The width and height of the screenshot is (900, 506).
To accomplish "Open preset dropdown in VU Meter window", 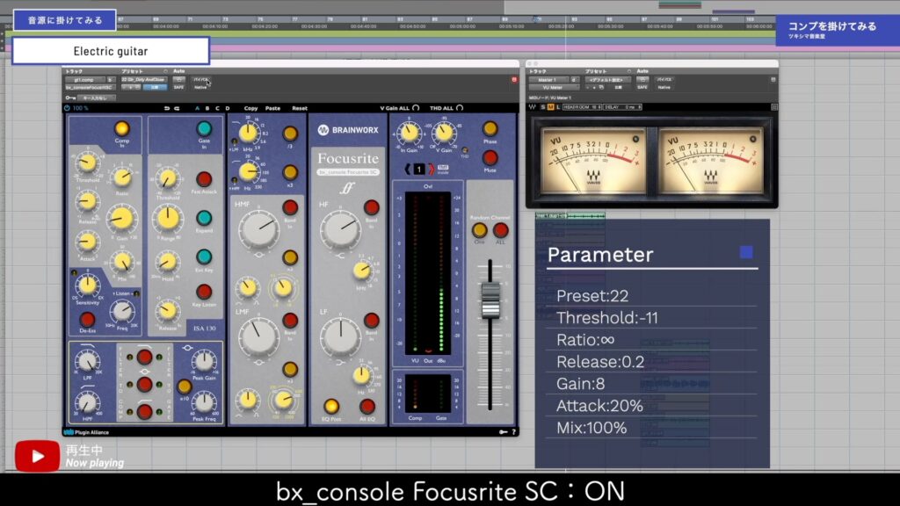I will click(609, 80).
